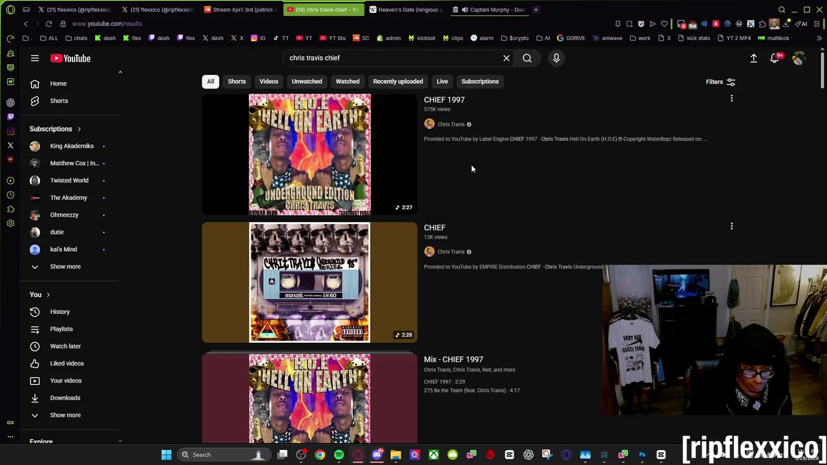This screenshot has width=827, height=465.
Task: Select the Shorts filter chip
Action: [236, 81]
